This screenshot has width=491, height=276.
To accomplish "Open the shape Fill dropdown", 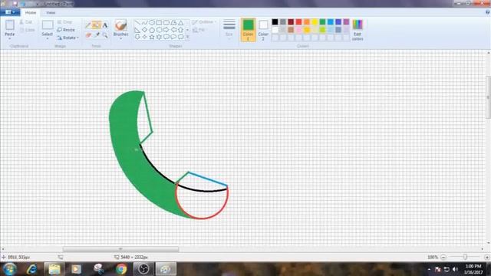I will point(199,30).
